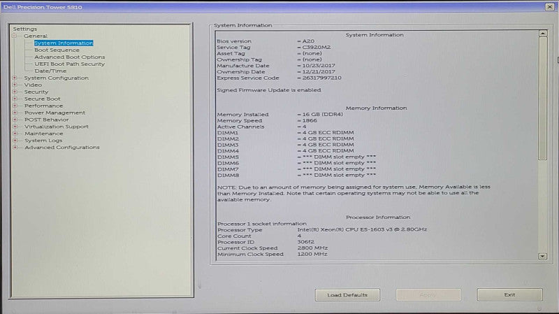
Task: Click Memory Installed value 16 GB (DDR4)
Action: (323, 114)
